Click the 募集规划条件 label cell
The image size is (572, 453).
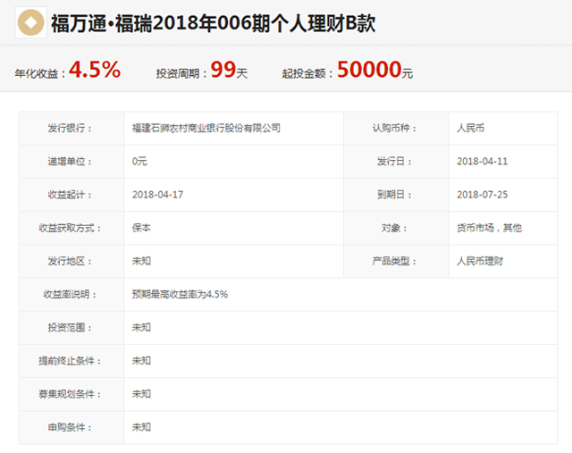71,394
